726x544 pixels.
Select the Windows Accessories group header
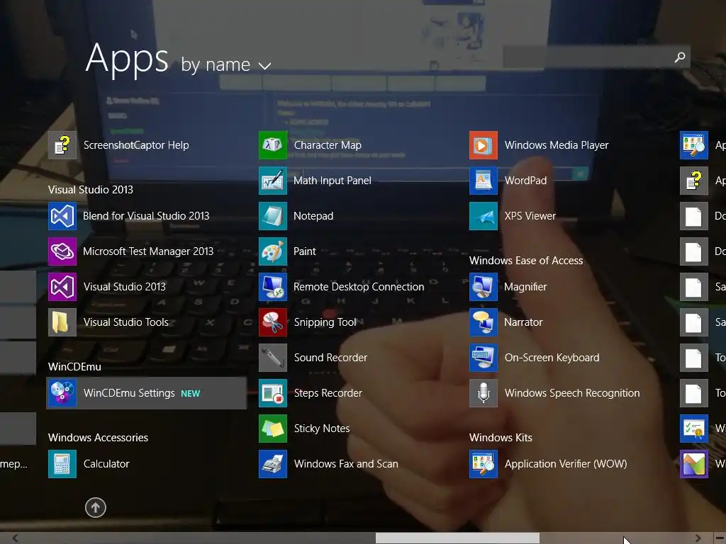click(x=98, y=438)
